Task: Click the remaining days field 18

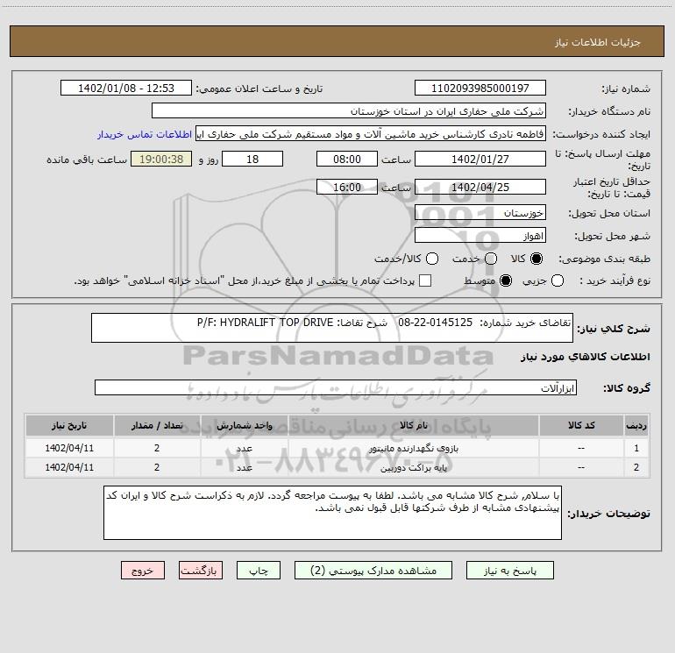Action: 252,159
